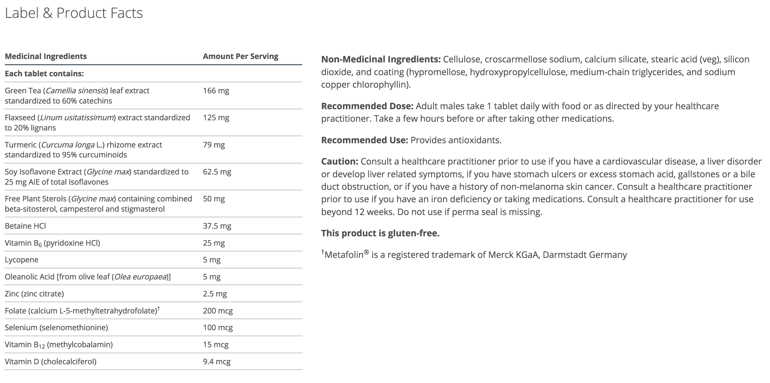Click the Non-Medicinal Ingredients bold label
The height and width of the screenshot is (383, 770).
click(x=380, y=59)
